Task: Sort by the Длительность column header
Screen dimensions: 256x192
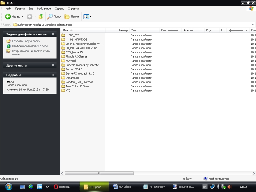Action: (x=238, y=30)
